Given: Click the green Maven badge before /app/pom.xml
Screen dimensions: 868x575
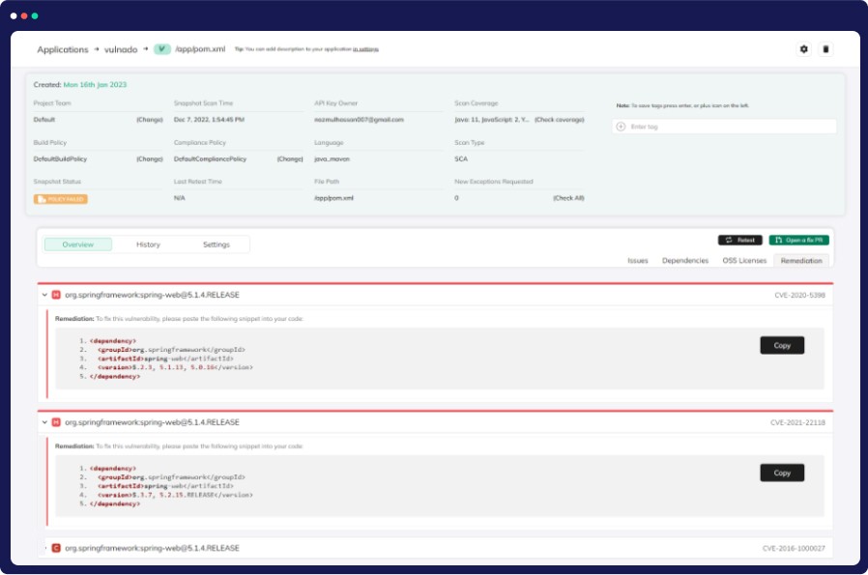Looking at the screenshot, I should coord(162,49).
